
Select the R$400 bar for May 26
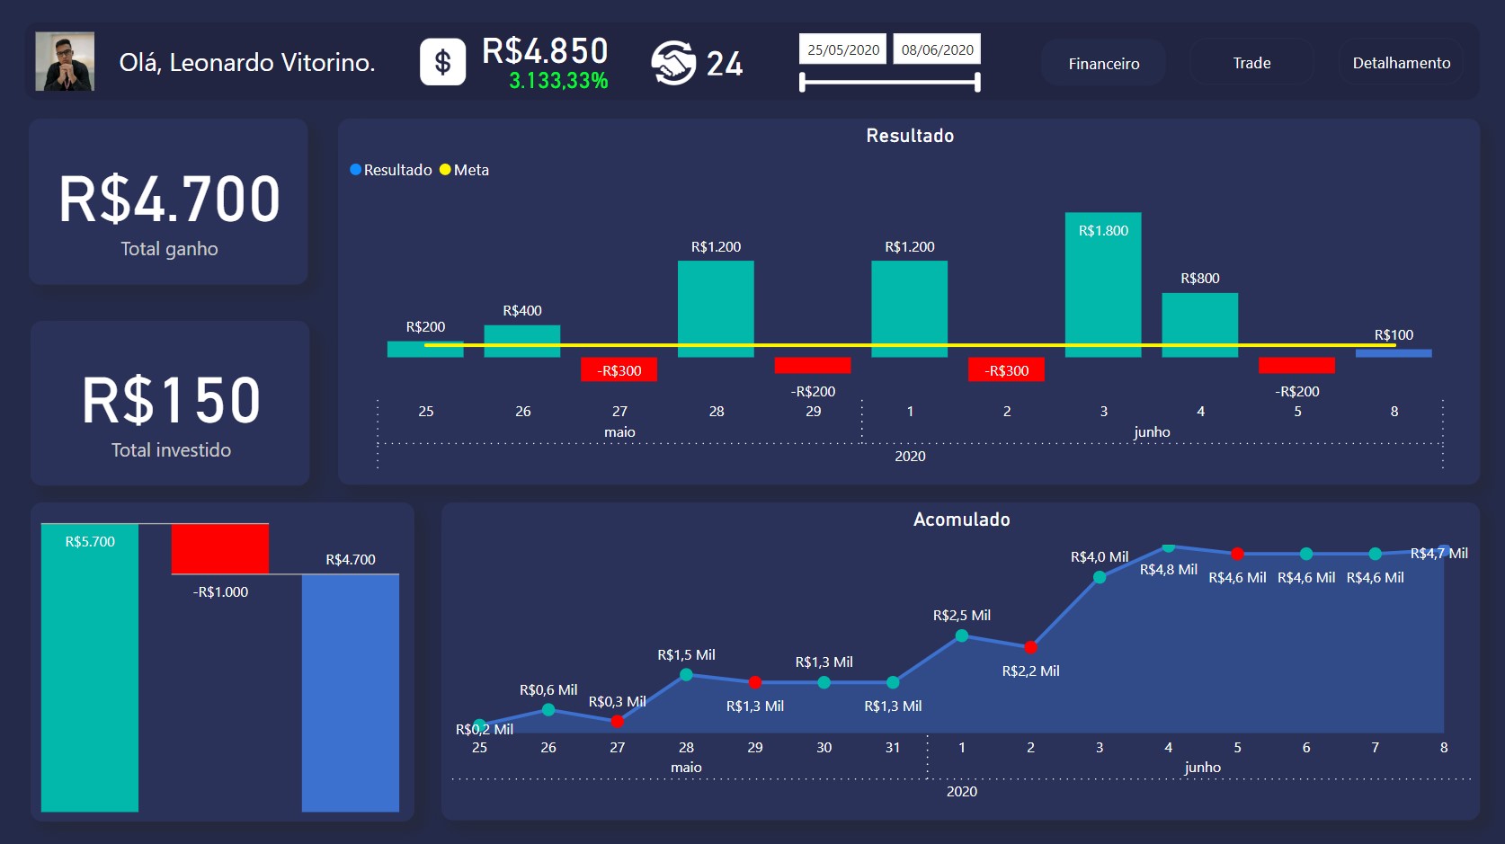pos(522,342)
